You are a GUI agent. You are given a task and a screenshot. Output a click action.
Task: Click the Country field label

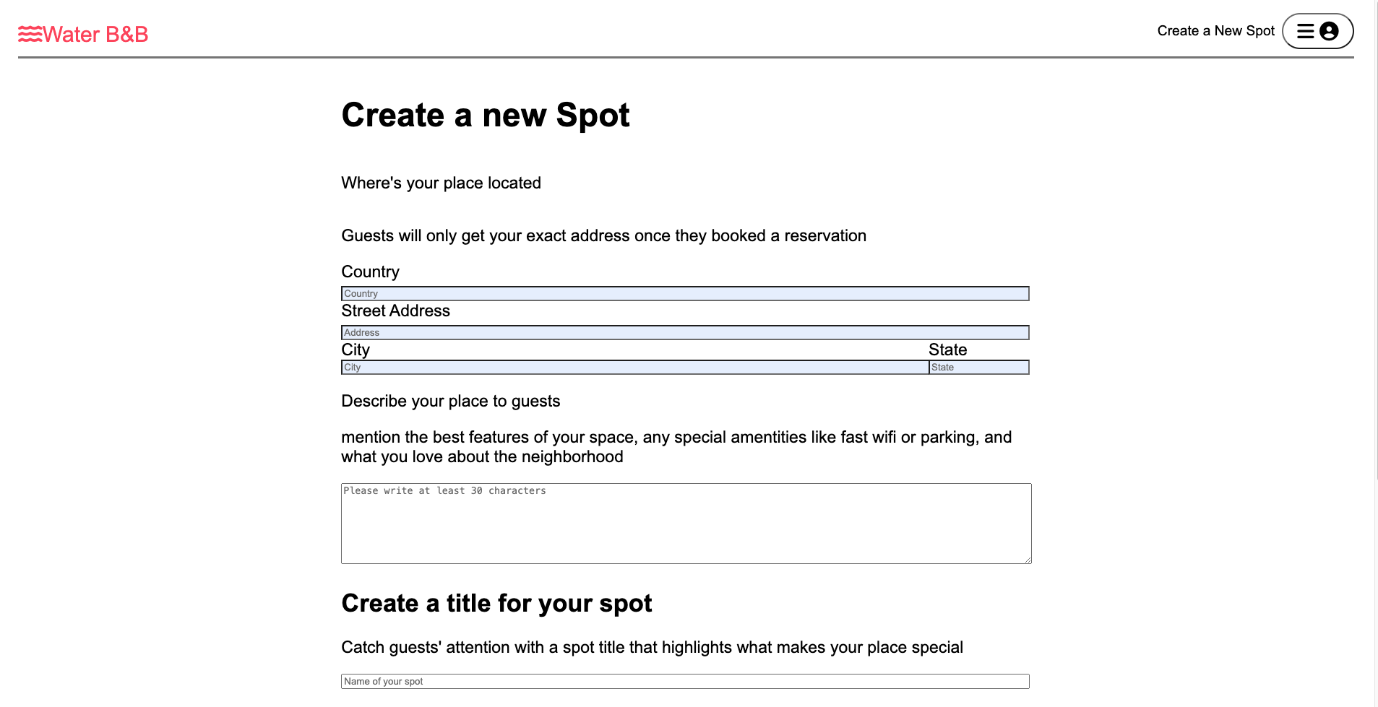pyautogui.click(x=370, y=272)
